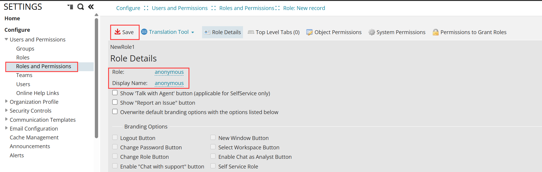
Task: Open the Translation Tool dropdown arrow
Action: (193, 32)
